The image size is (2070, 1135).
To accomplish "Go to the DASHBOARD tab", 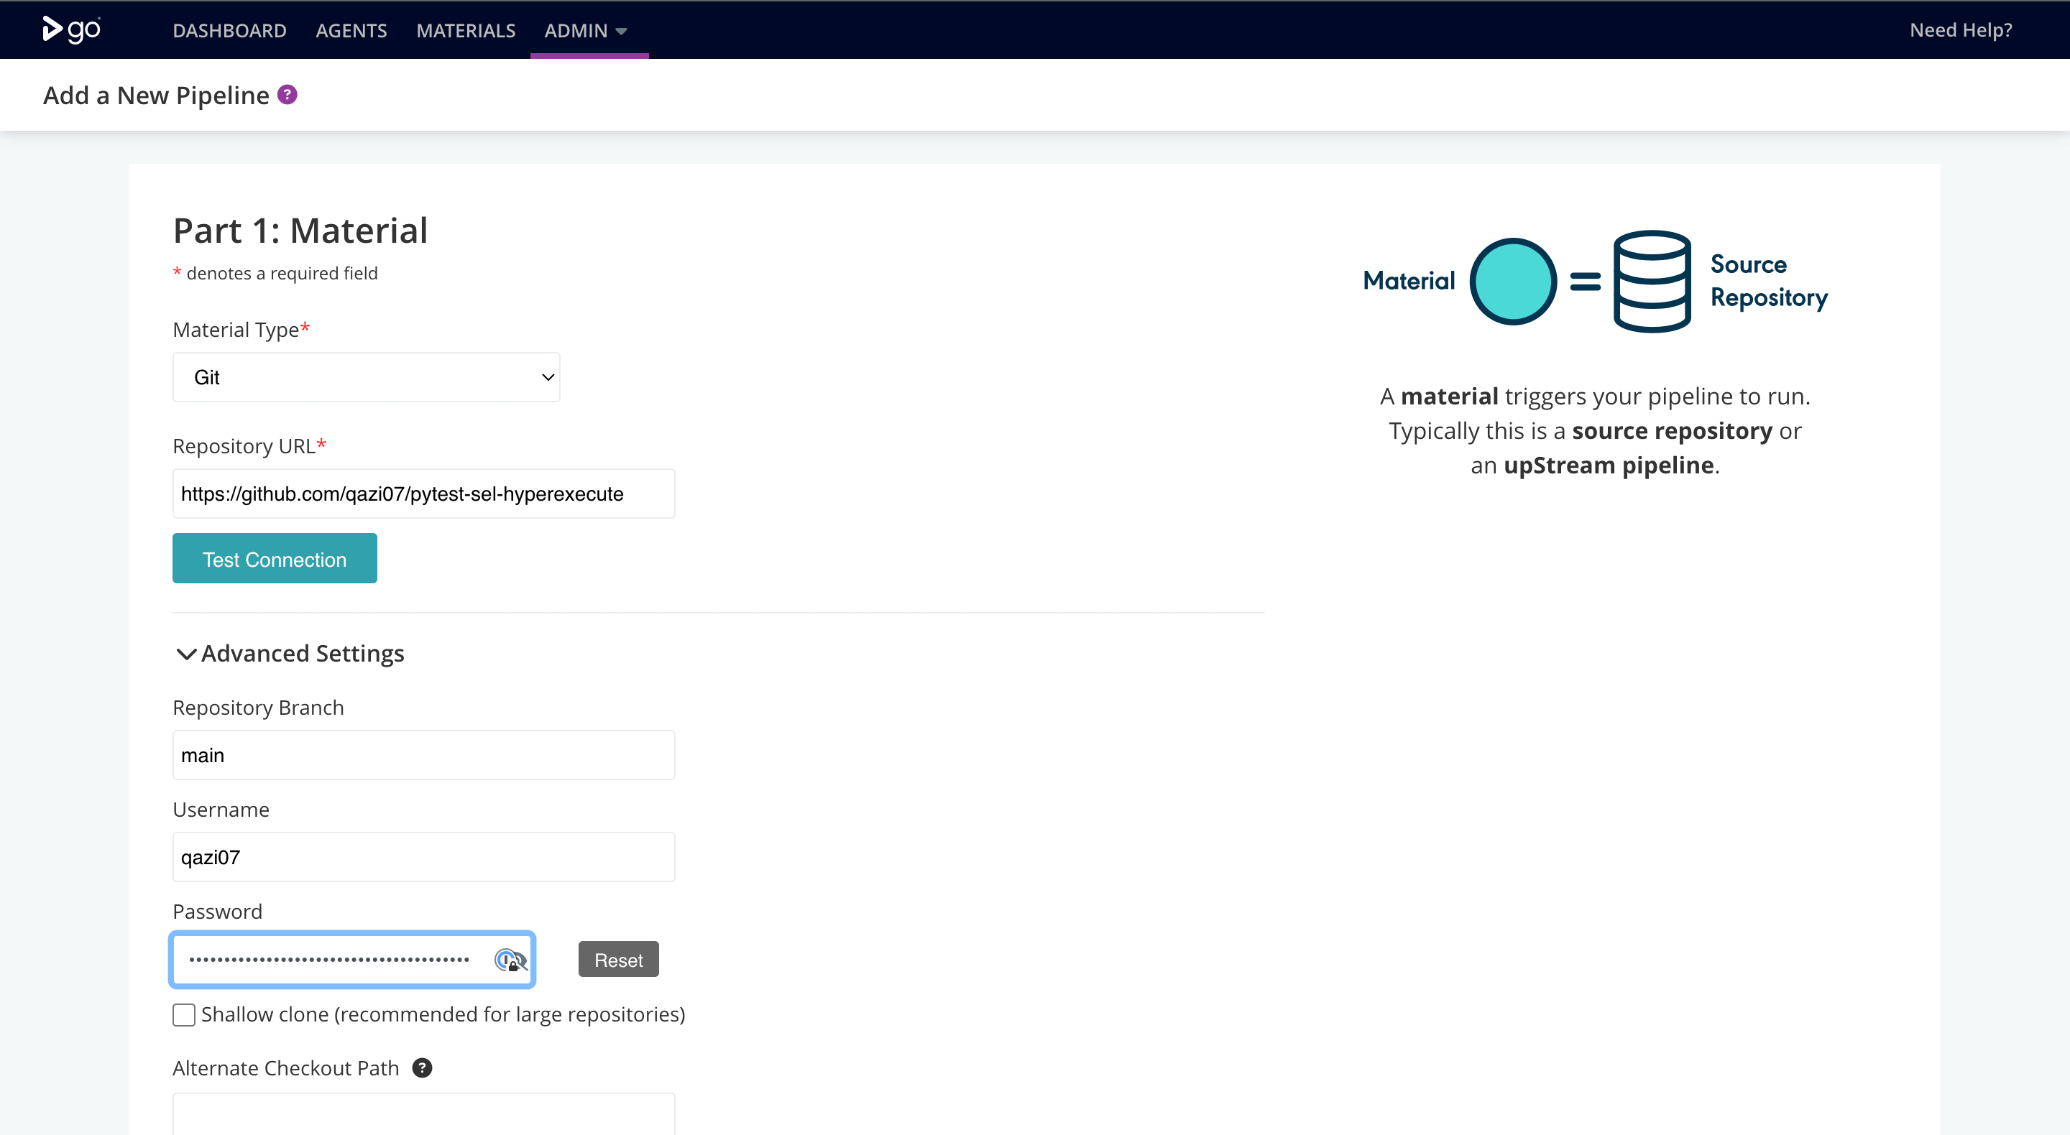I will (229, 30).
